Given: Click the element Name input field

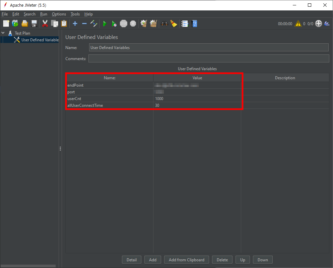Looking at the screenshot, I should 209,47.
